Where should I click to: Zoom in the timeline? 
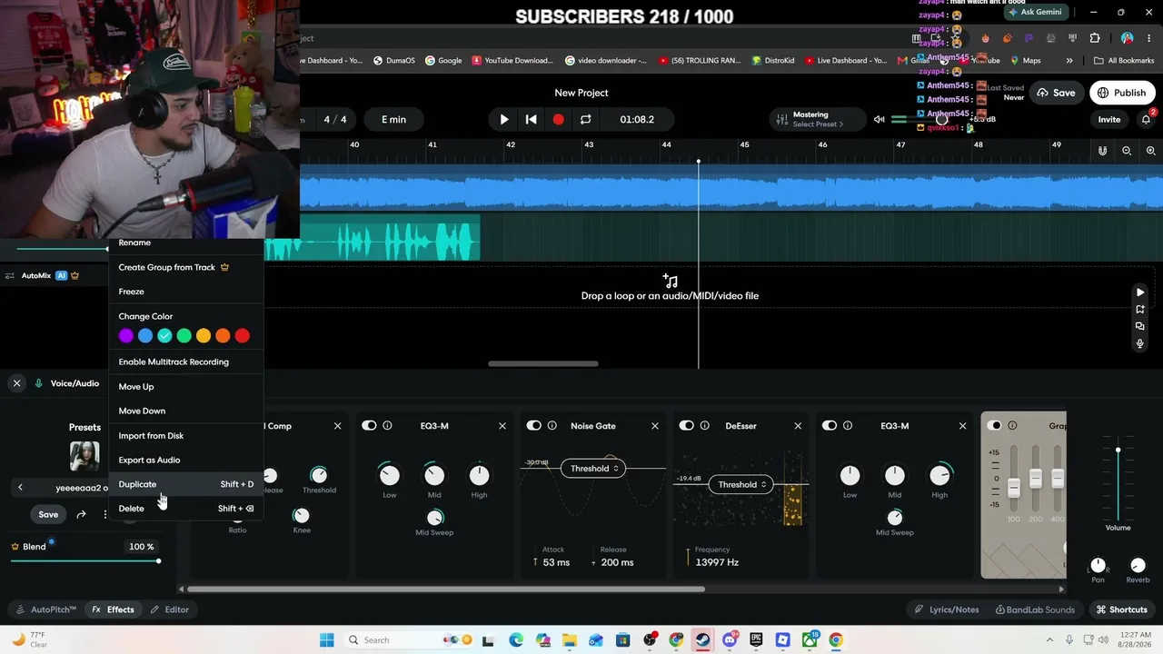(x=1151, y=151)
